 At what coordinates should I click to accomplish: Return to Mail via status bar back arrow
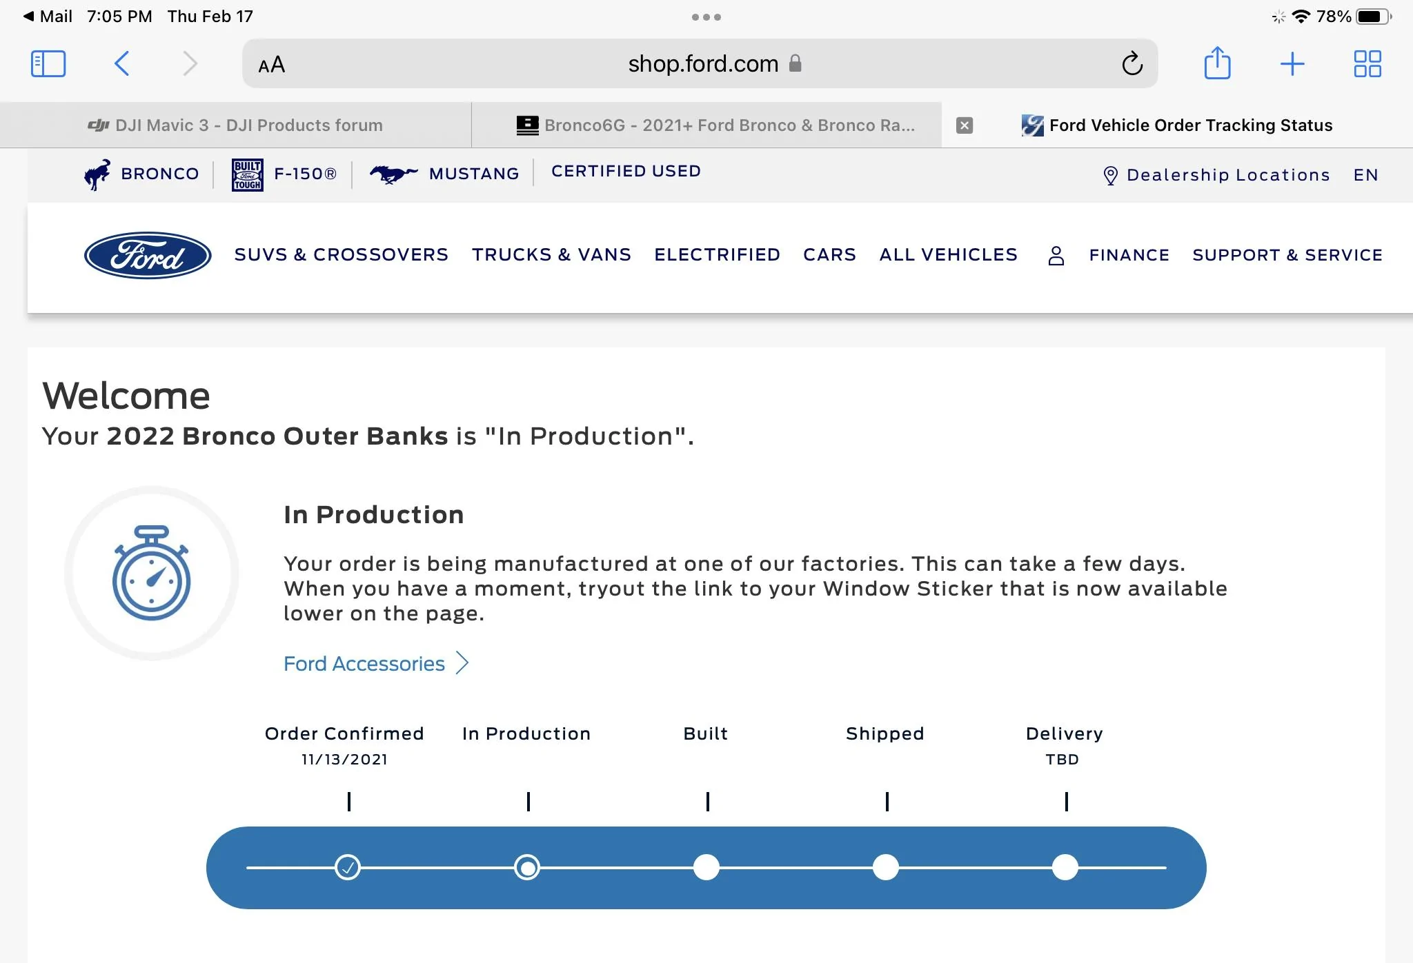tap(47, 16)
